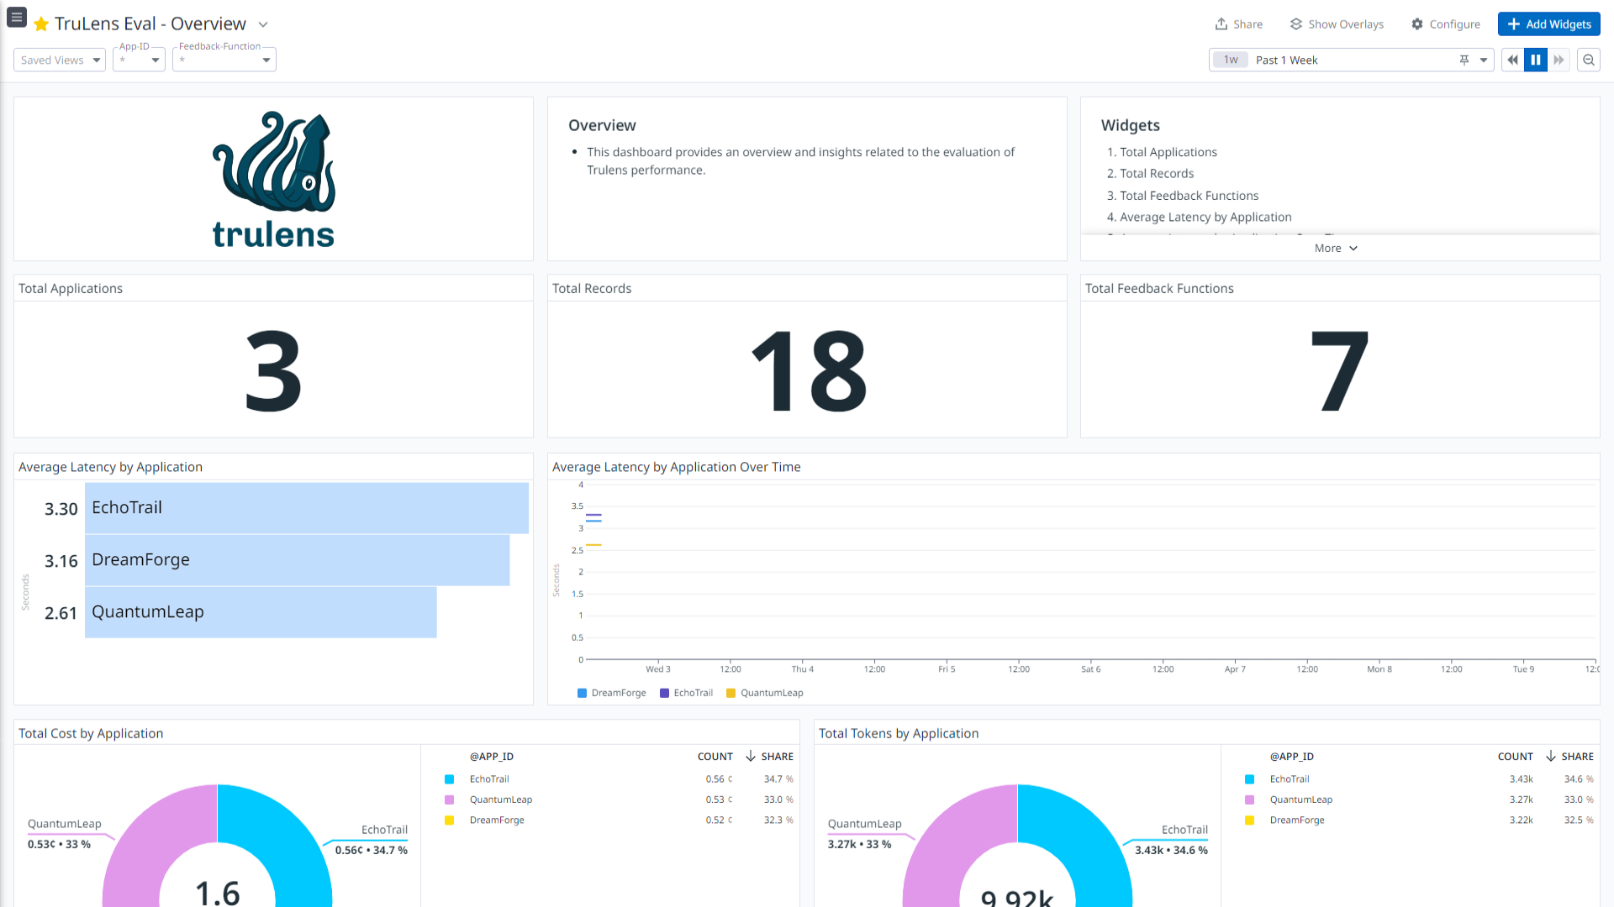1614x907 pixels.
Task: Click the yellow DreamForge swatch in Tokens table
Action: tap(1250, 820)
